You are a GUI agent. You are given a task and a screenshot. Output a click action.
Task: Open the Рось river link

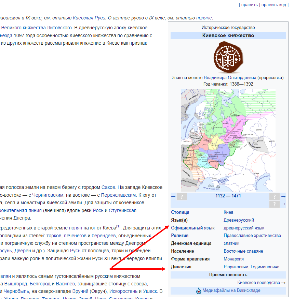tap(98, 210)
